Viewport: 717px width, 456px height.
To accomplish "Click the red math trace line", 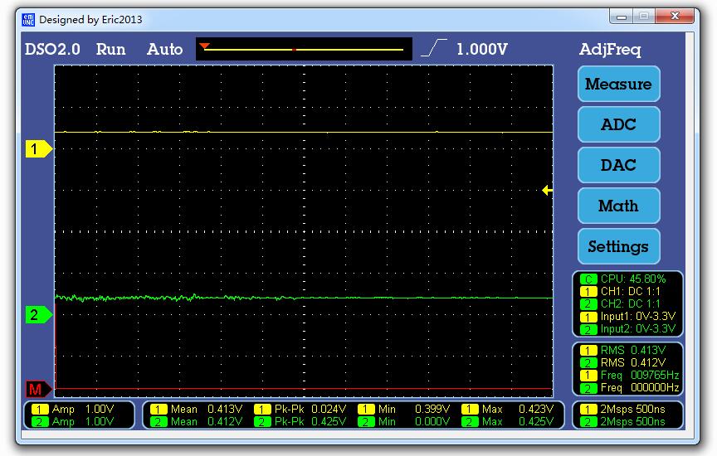I will [304, 389].
